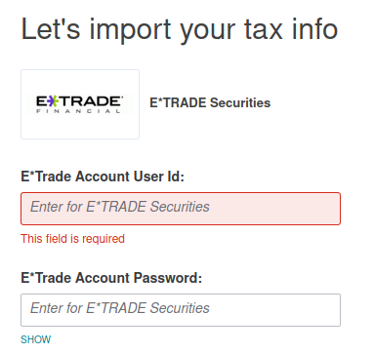Screen dimensions: 374x354
Task: Click the E*TRADE Financial logo image
Action: [80, 104]
